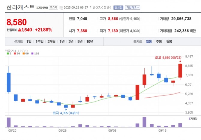
Task: Click the 한라캐스트 stock name title
Action: 20,7
